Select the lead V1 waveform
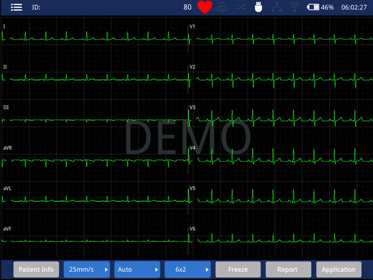The height and width of the screenshot is (280, 373). click(280, 39)
